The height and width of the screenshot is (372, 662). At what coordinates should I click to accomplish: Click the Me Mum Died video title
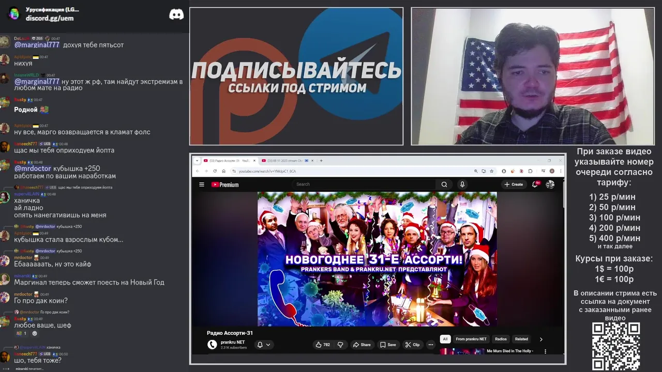point(510,351)
